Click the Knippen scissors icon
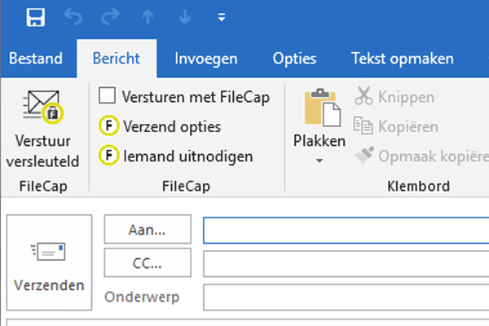 coord(363,98)
